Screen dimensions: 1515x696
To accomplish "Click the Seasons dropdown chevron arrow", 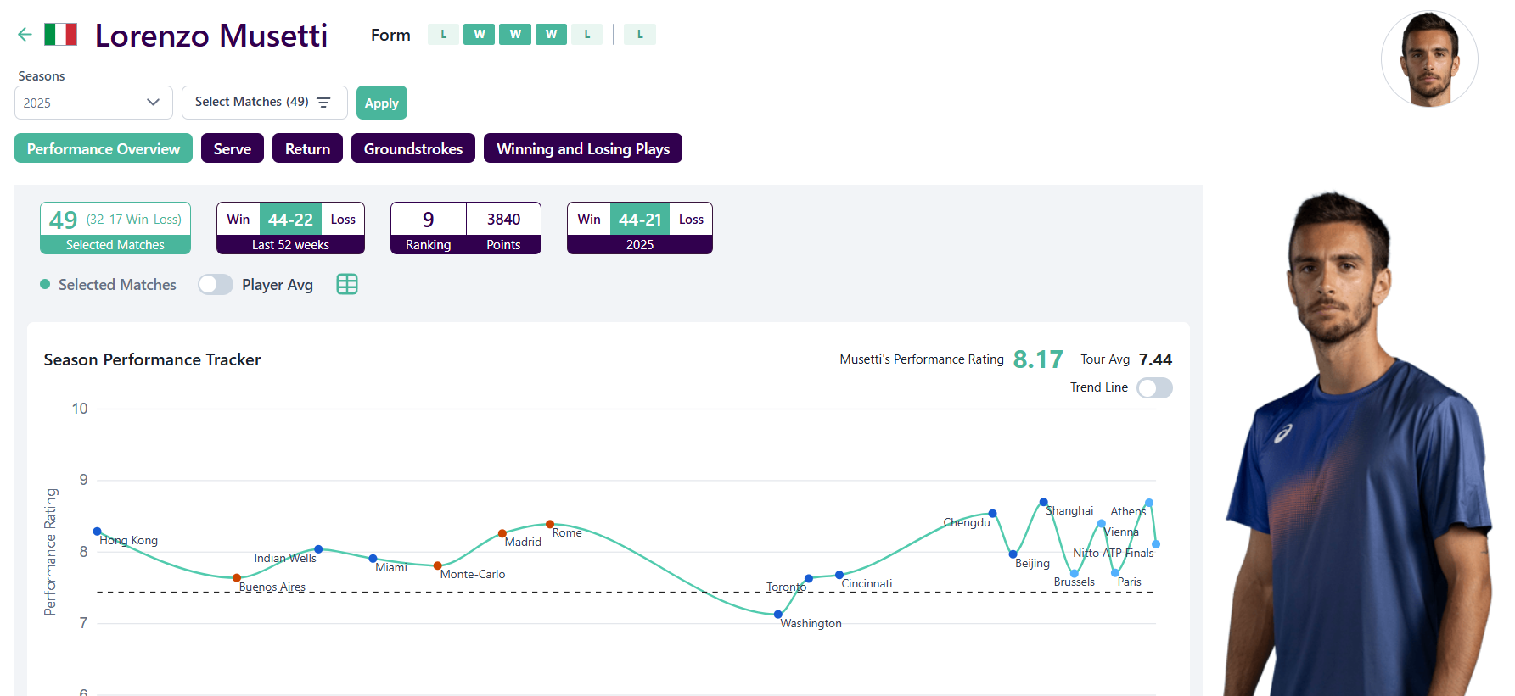I will click(153, 103).
